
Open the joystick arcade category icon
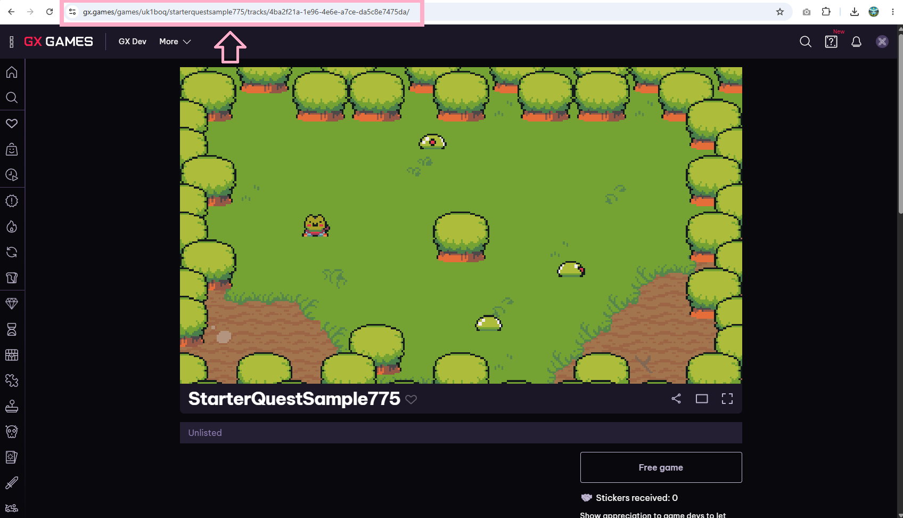(x=12, y=406)
